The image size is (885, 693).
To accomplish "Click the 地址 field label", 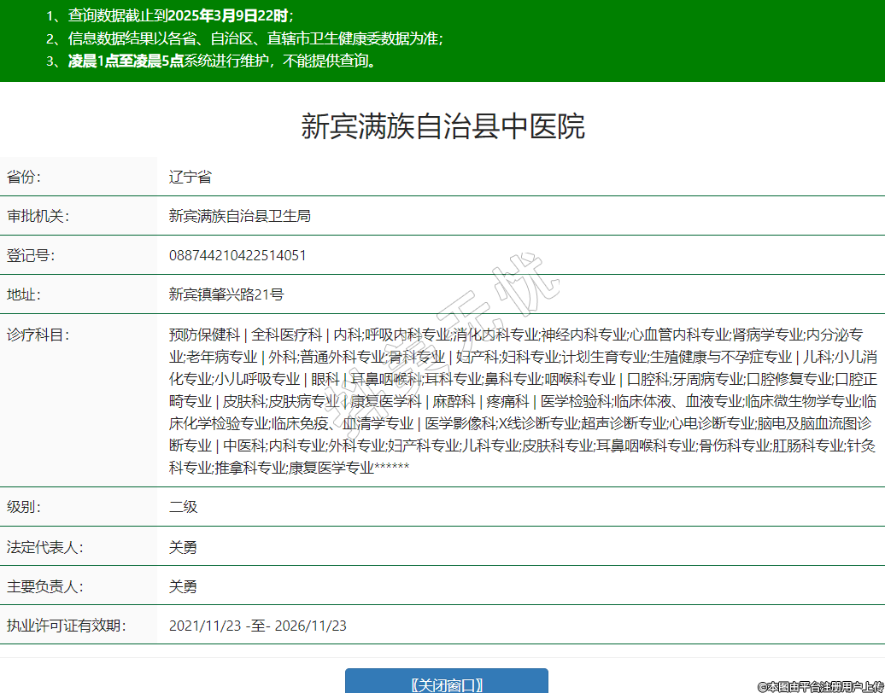I will click(24, 295).
